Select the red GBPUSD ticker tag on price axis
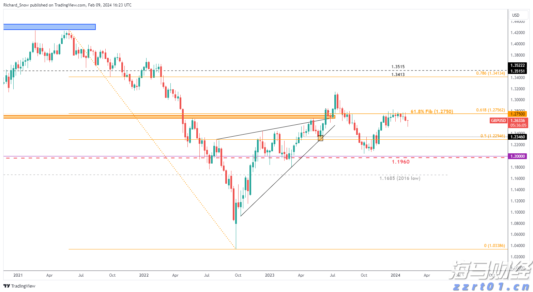Screen dimensions: 533x292 [x=498, y=121]
